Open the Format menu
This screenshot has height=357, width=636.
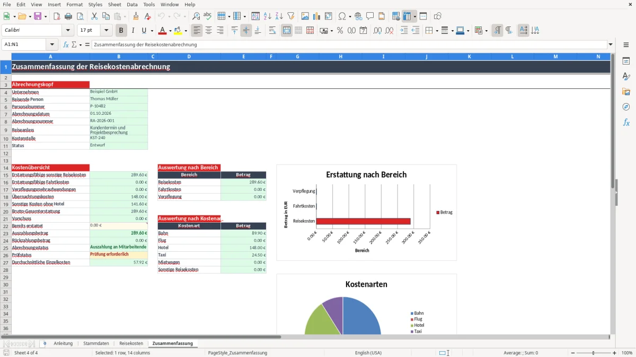74,4
